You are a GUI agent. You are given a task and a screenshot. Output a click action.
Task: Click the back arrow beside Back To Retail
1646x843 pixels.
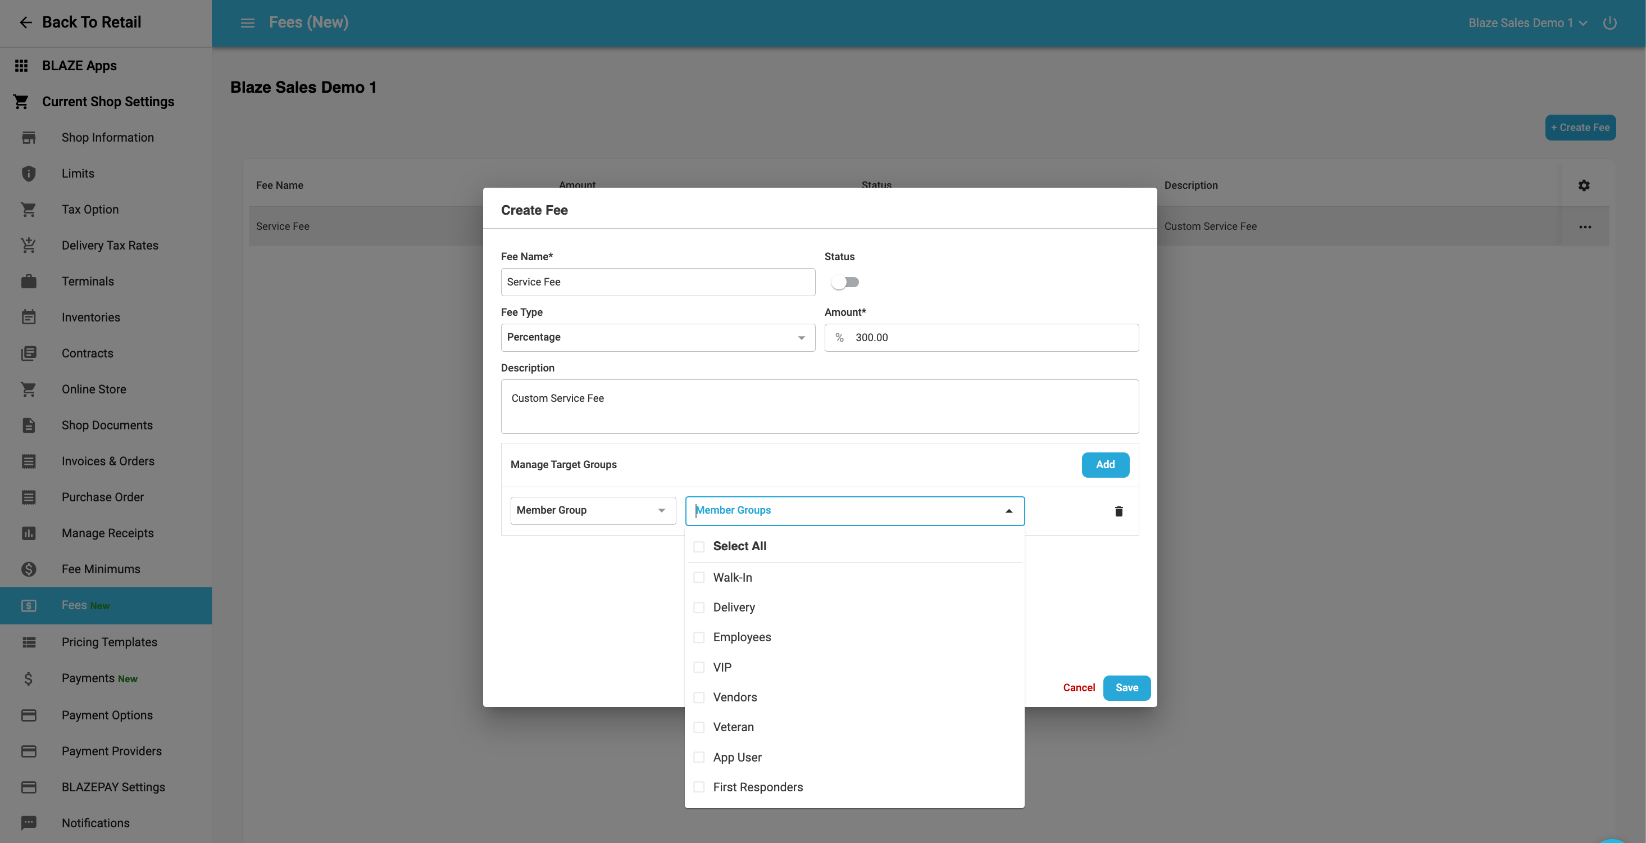pyautogui.click(x=25, y=22)
